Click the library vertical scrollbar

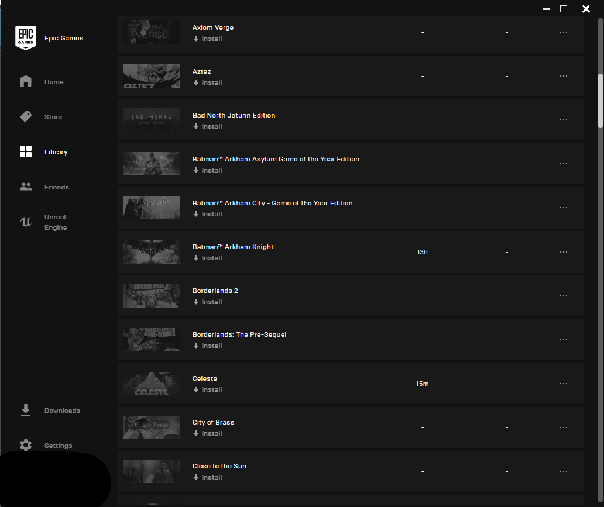pyautogui.click(x=600, y=99)
